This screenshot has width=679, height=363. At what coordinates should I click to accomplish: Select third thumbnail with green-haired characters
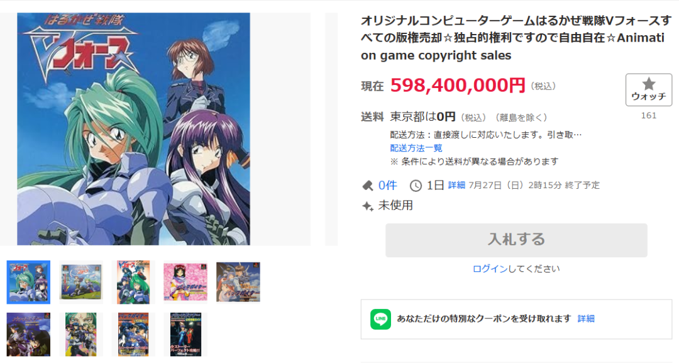(133, 282)
